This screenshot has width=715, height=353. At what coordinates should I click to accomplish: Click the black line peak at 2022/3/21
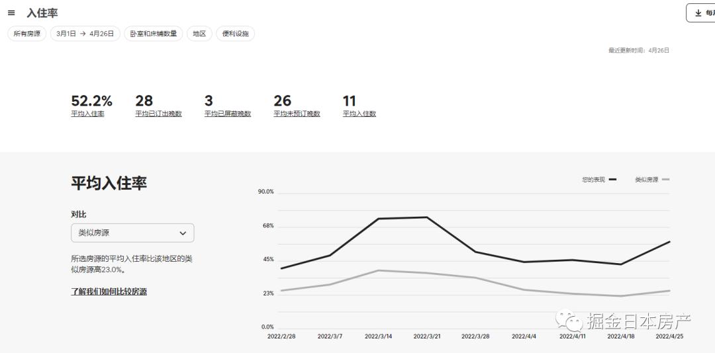[x=427, y=217]
